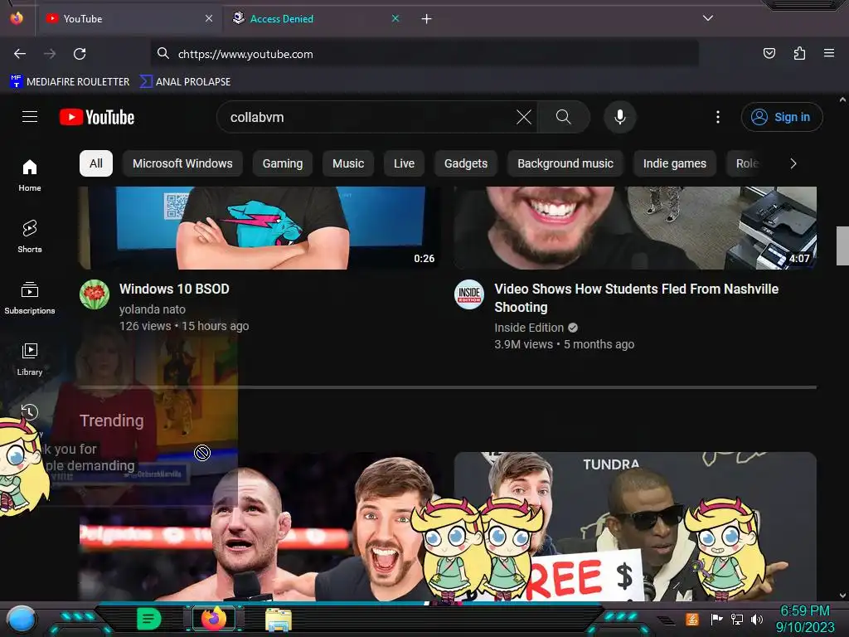Image resolution: width=849 pixels, height=637 pixels.
Task: Open MEDIAFIRE ROULETTER bookmark
Action: (70, 82)
